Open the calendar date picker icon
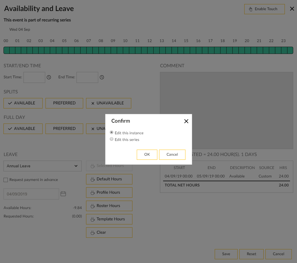The width and height of the screenshot is (297, 263). coord(63,194)
